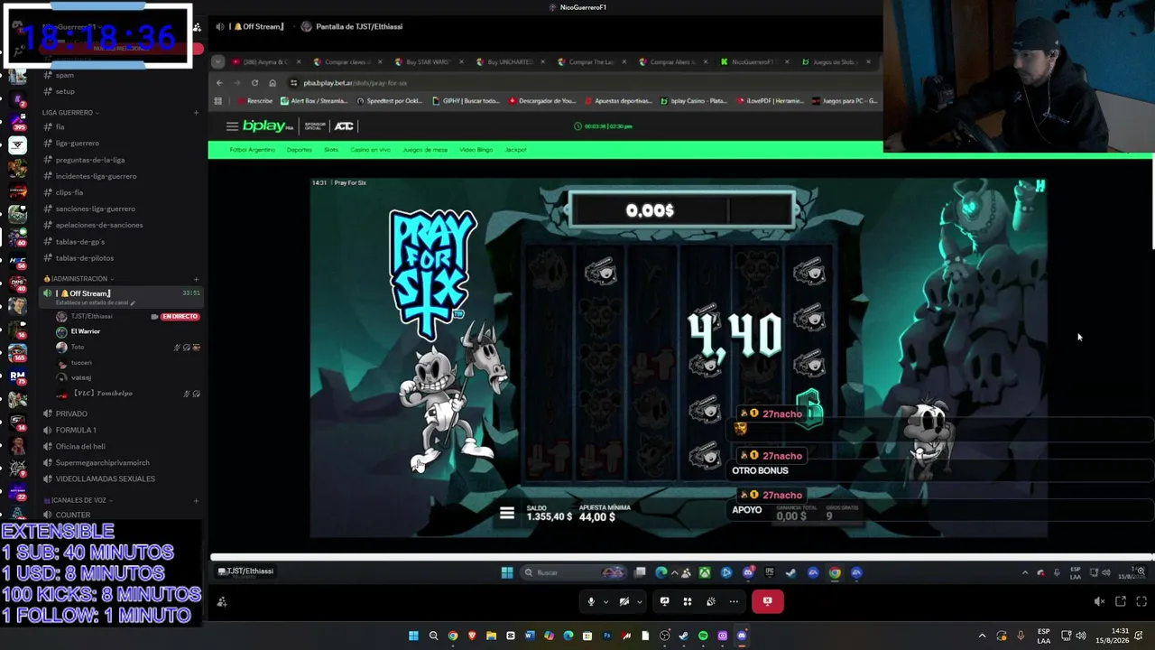Add channel to ADMINISTRACIÓN category

click(x=196, y=279)
